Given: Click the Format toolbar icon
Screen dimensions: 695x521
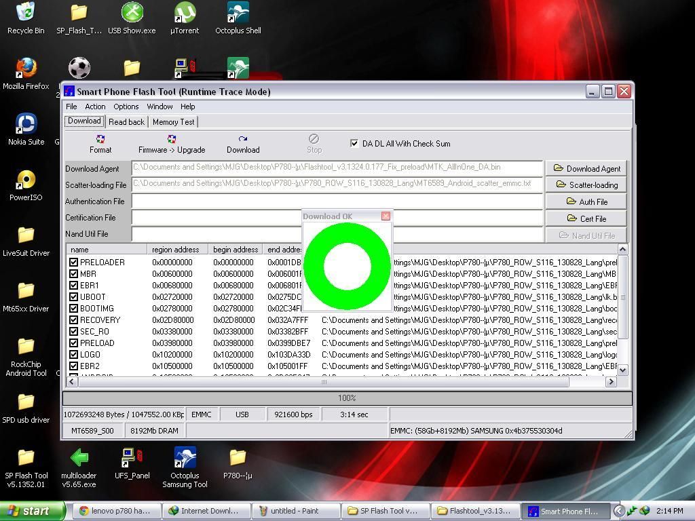Looking at the screenshot, I should (100, 139).
